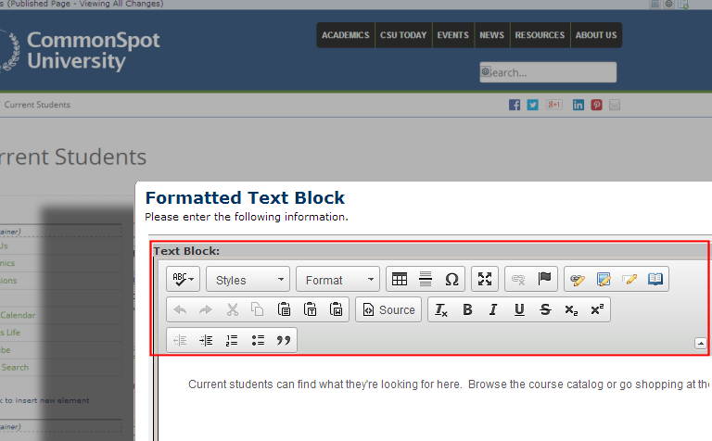Maximize the editor with the expand icon

(x=485, y=279)
